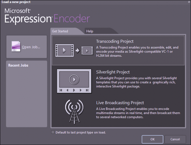191x145 pixels.
Task: Open the Open Job... link
Action: pos(31,47)
